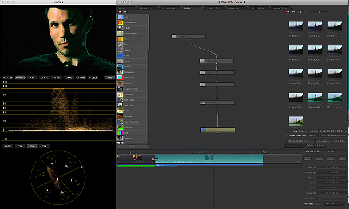Click the Save button in bin

(x=322, y=141)
